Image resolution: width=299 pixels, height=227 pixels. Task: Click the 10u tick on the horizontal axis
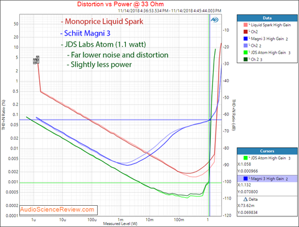tap(62, 220)
